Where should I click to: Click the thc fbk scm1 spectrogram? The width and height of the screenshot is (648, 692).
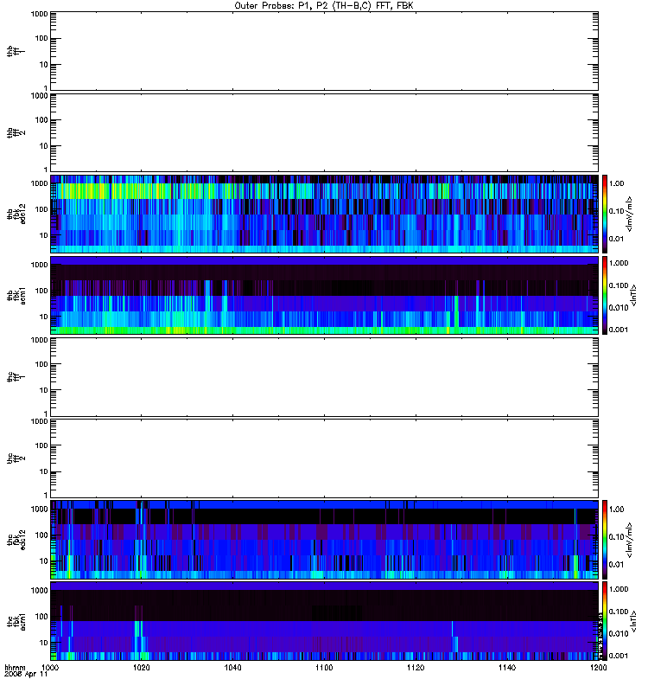[324, 621]
